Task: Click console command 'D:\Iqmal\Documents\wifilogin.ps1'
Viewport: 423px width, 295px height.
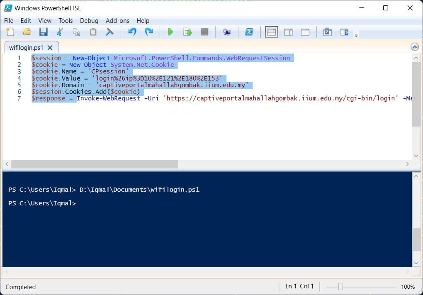Action: pos(139,190)
